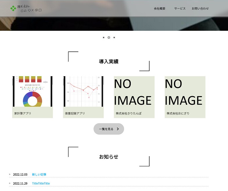
Task: Click the 株式会社おにぎり caption
Action: point(178,113)
